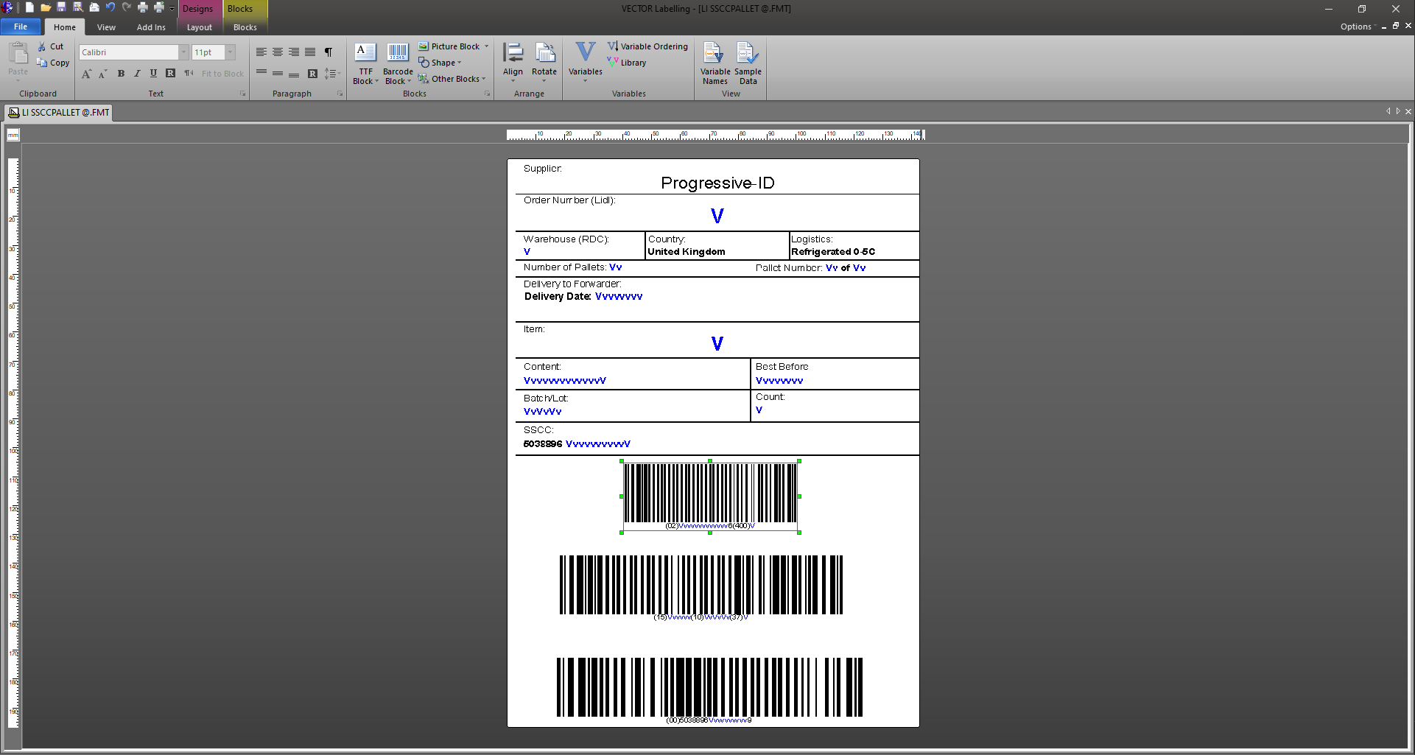The width and height of the screenshot is (1415, 755).
Task: Click reverse R in Paragraph group
Action: pos(312,74)
